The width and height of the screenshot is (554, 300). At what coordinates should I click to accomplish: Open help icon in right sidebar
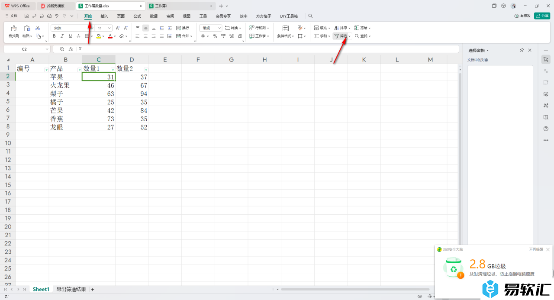point(546,129)
